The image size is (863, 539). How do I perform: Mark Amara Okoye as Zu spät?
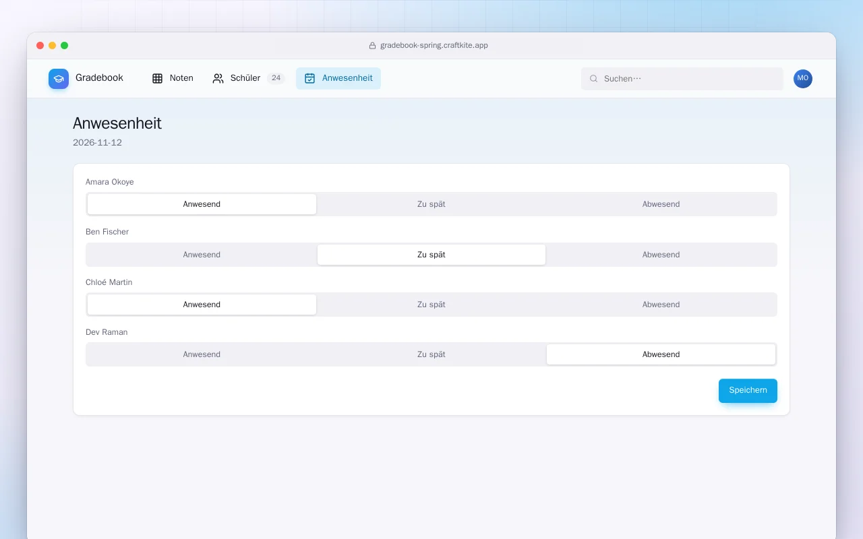tap(431, 204)
